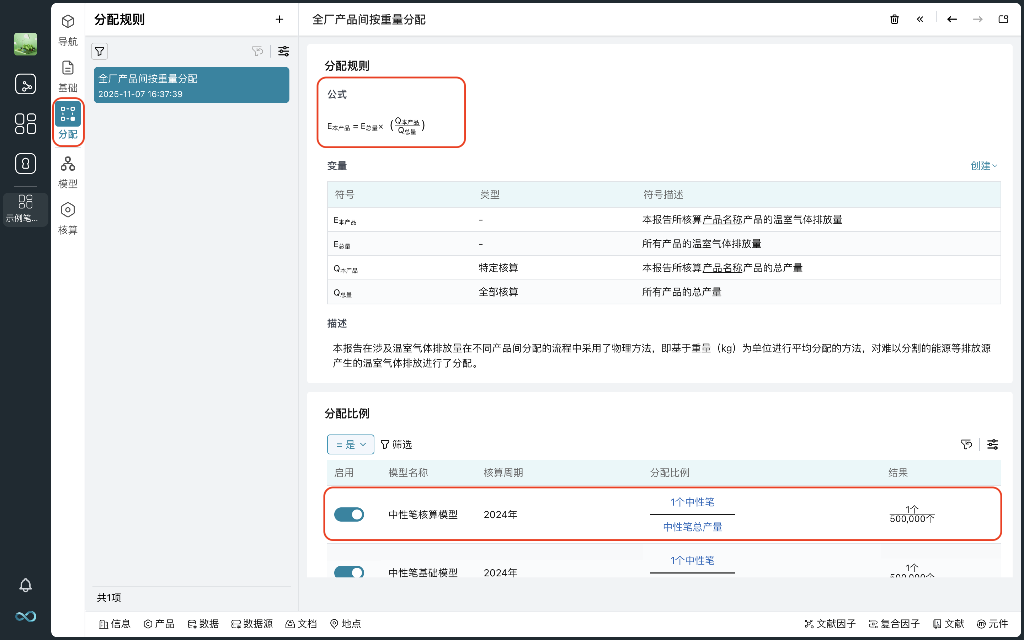The image size is (1024, 640).
Task: Expand the 创建 dropdown for variables
Action: (x=984, y=166)
